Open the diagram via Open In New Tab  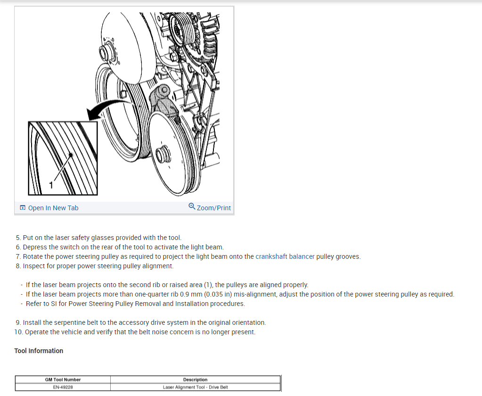(53, 208)
